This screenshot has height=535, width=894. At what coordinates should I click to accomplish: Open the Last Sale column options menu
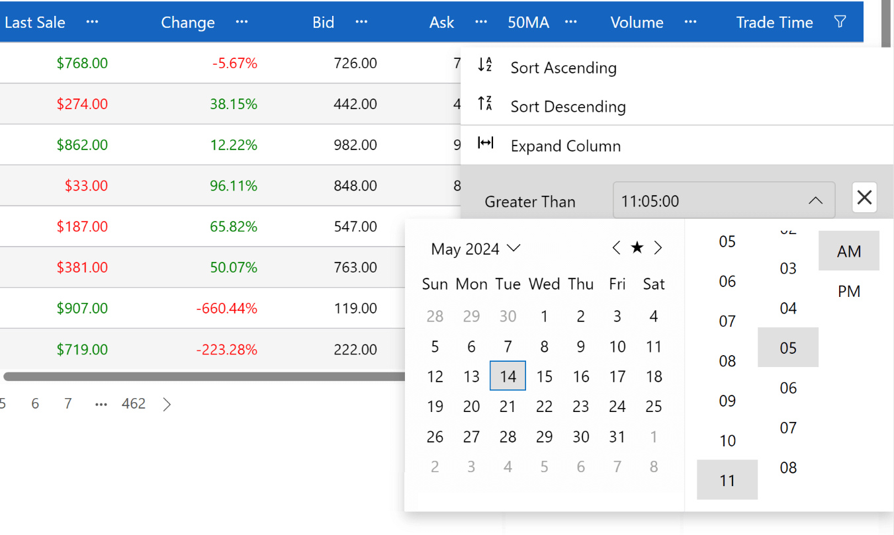pyautogui.click(x=92, y=22)
